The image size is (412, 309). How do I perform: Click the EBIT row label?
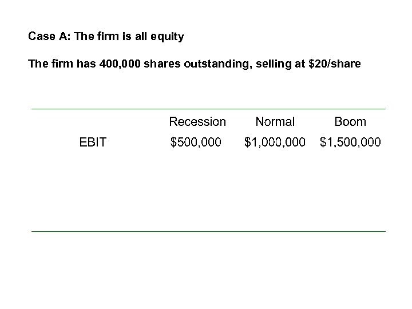point(93,142)
